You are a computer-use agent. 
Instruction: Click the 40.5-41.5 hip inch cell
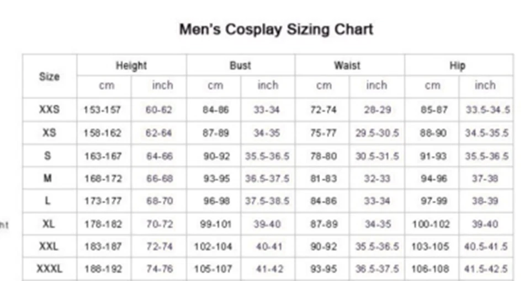click(x=486, y=247)
